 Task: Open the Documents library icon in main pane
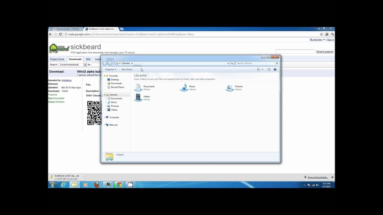[138, 88]
